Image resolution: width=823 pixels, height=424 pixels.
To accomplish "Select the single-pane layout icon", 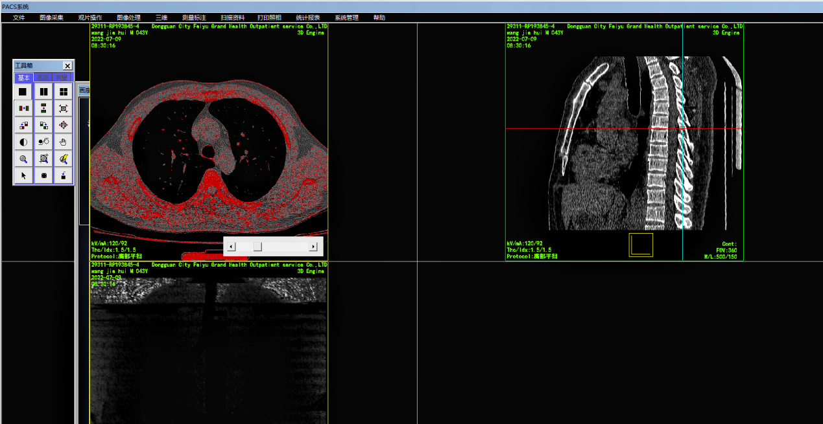I will [23, 92].
